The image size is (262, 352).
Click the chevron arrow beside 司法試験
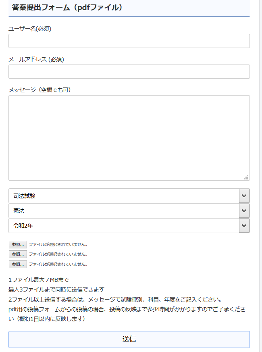click(244, 196)
